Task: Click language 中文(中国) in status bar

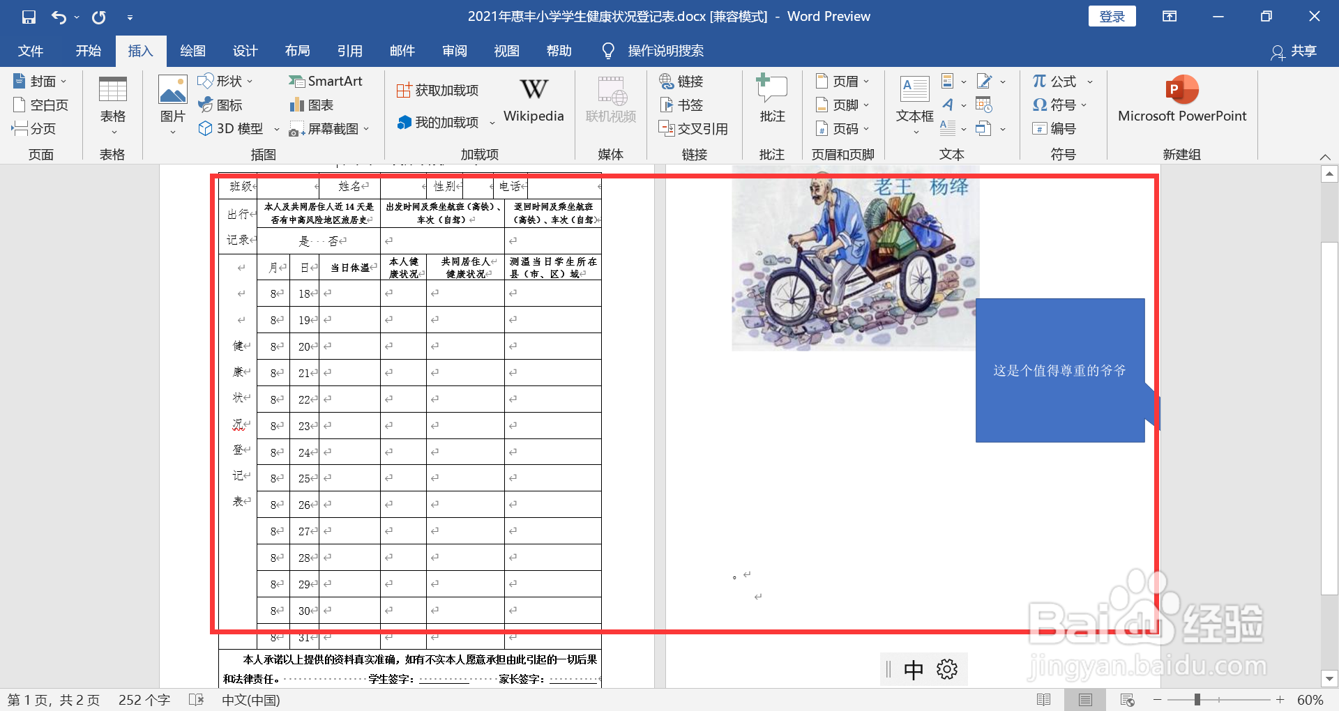Action: click(x=251, y=700)
